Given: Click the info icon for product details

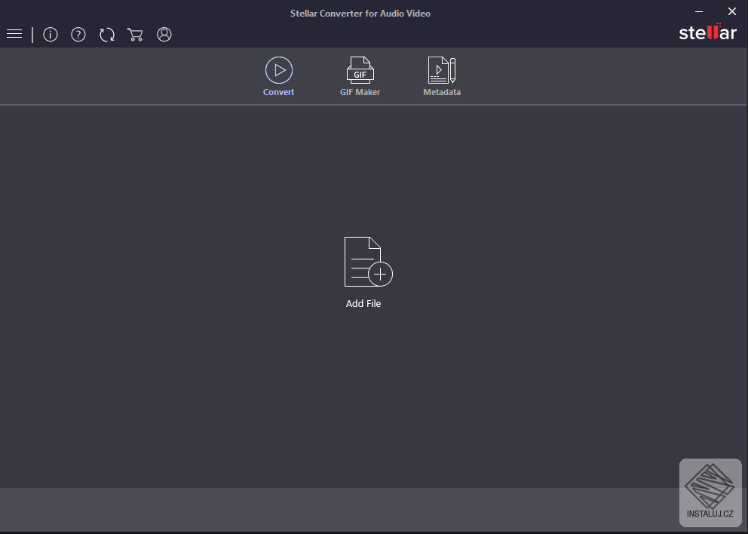Looking at the screenshot, I should 50,34.
